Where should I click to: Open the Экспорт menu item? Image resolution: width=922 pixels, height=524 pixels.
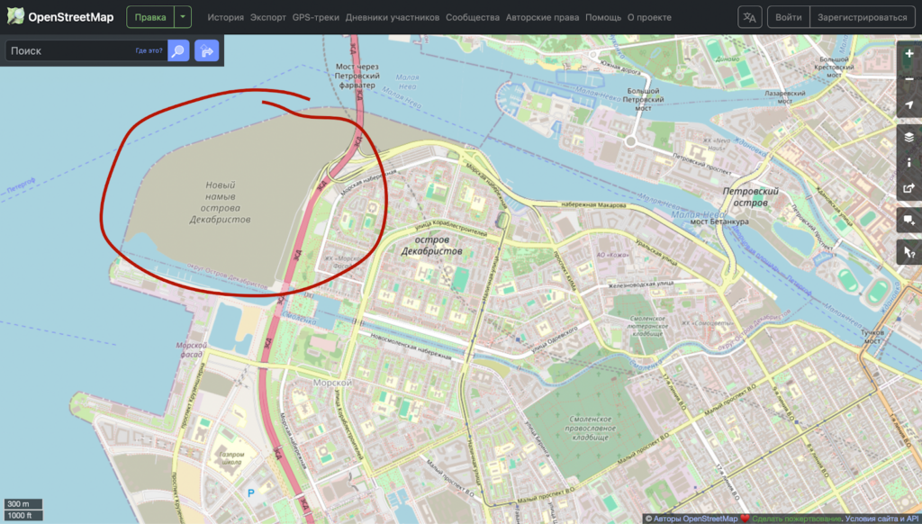[x=268, y=17]
